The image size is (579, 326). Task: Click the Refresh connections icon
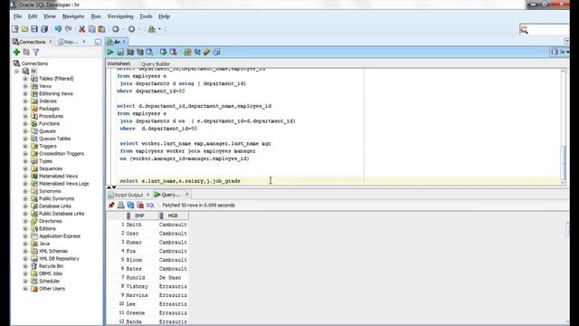[x=26, y=53]
